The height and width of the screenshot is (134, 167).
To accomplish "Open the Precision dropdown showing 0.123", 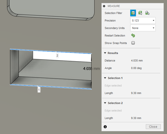I will click(x=143, y=20).
